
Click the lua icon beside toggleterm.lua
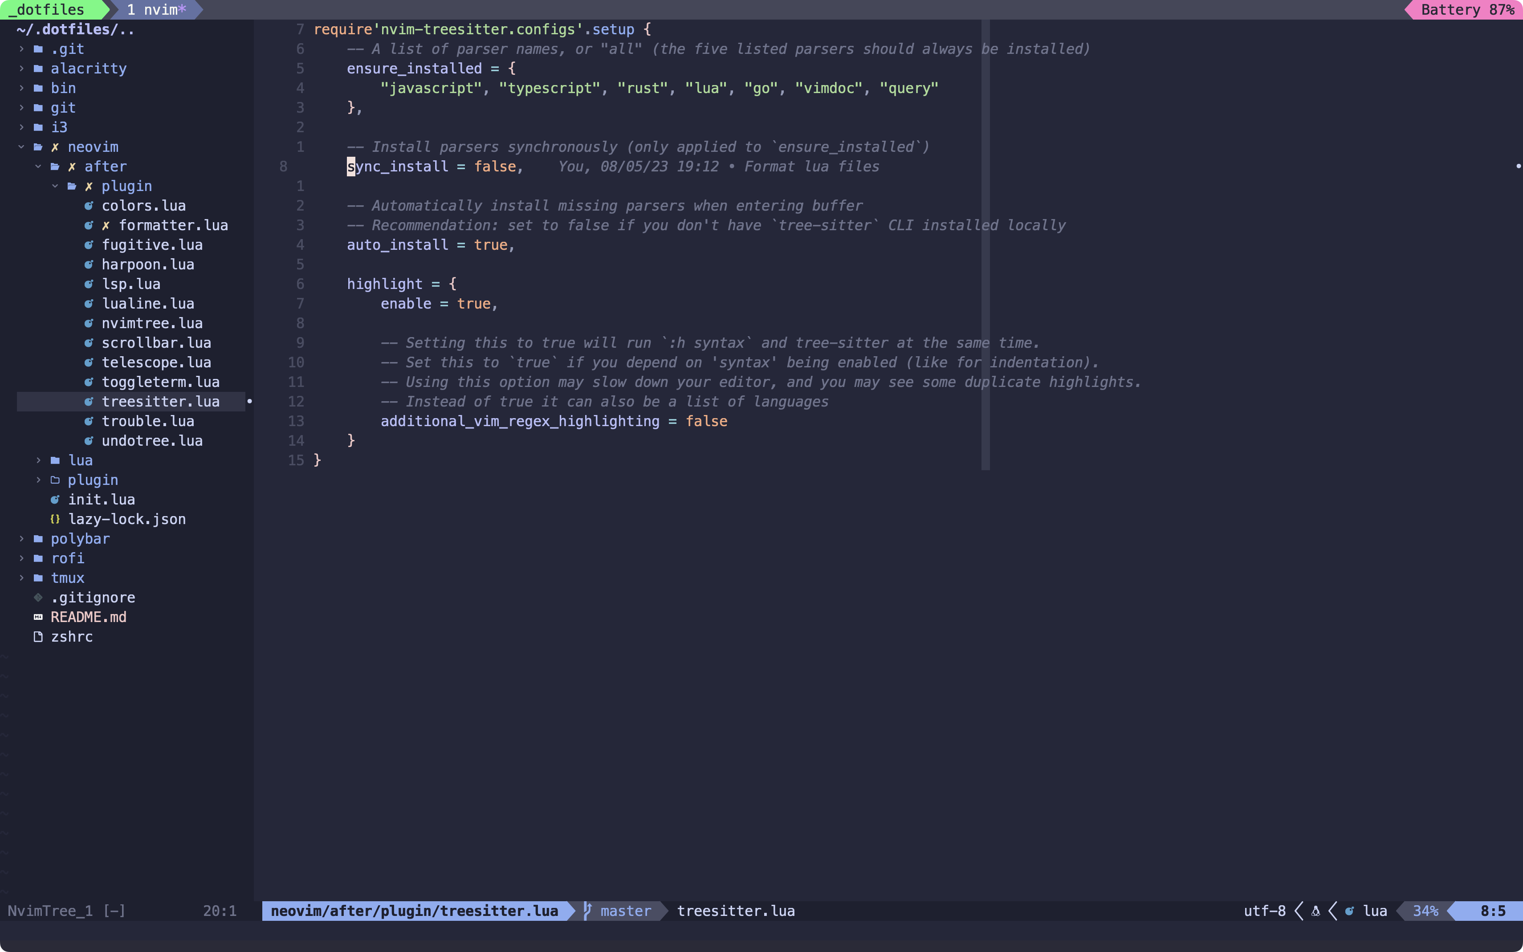click(x=89, y=382)
